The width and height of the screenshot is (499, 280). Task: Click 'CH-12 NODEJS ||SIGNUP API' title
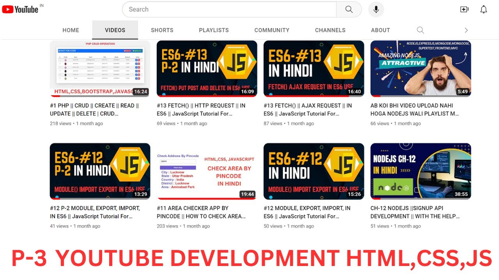click(x=415, y=212)
